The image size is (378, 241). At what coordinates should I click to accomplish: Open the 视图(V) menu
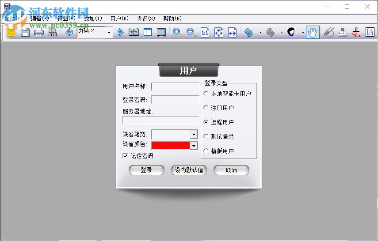coord(66,19)
